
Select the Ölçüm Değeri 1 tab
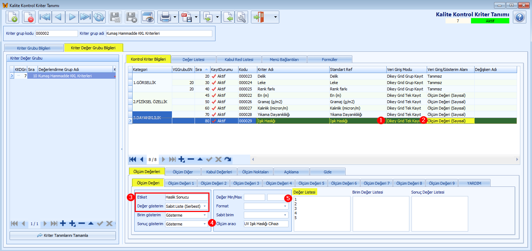click(181, 183)
